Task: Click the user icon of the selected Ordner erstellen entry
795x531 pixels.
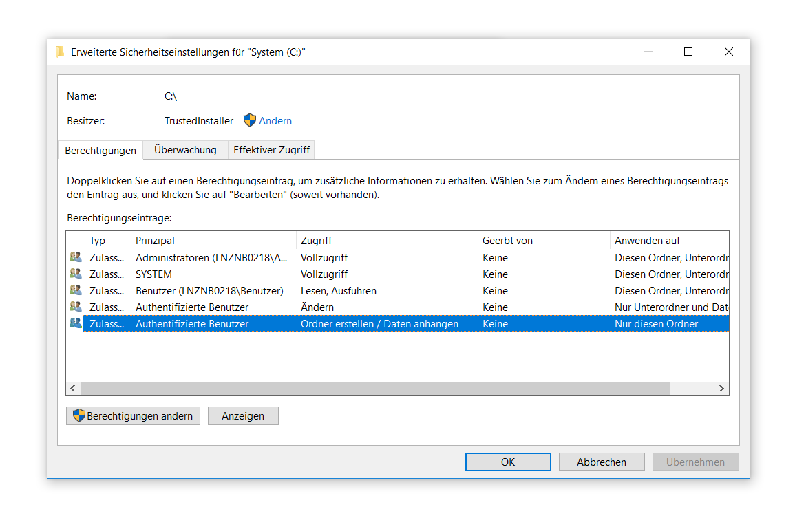Action: 75,323
